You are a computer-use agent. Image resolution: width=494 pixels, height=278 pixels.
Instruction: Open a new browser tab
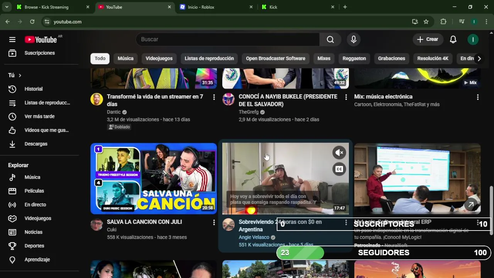[345, 7]
